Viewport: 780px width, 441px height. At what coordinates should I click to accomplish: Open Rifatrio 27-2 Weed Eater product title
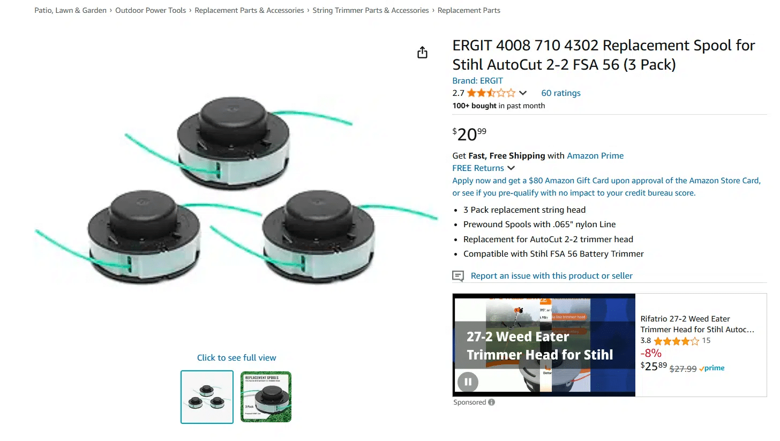(697, 324)
